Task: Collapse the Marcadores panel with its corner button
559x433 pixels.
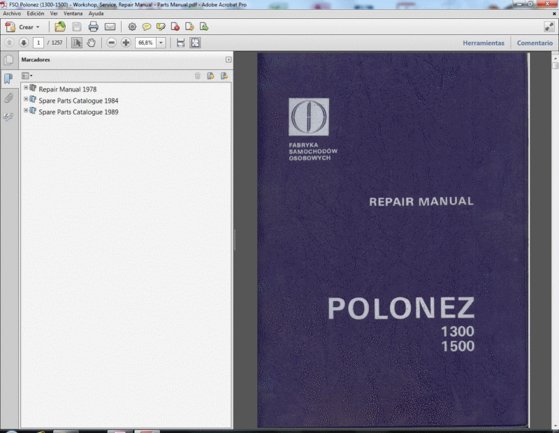Action: point(228,59)
